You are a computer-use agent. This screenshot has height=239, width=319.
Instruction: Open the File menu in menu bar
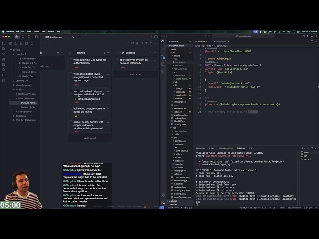18,32
